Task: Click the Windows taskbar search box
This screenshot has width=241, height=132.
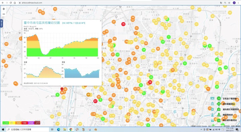Action: pyautogui.click(x=28, y=130)
